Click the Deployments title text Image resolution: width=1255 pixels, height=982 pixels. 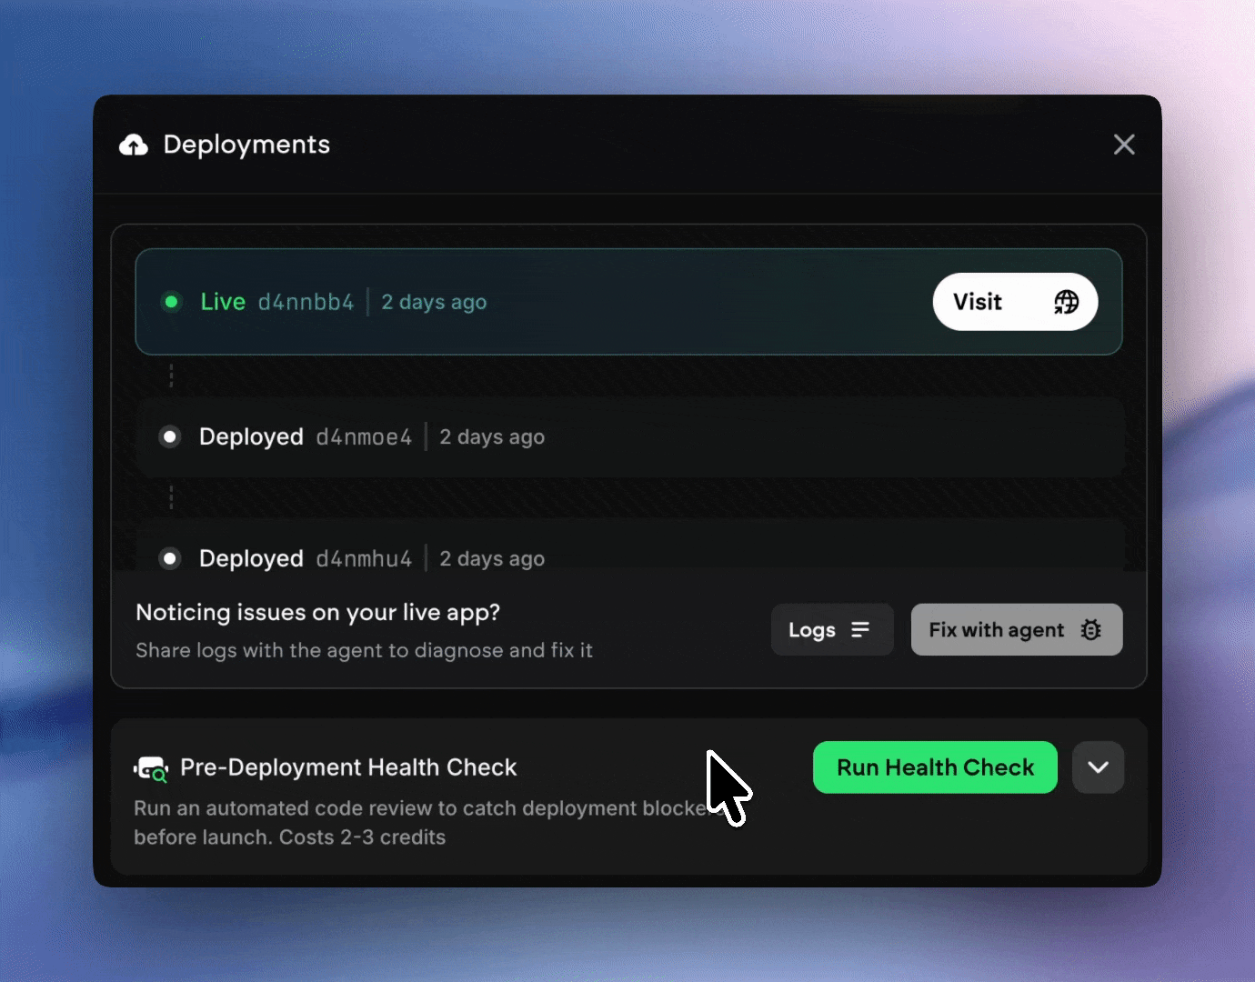coord(246,145)
